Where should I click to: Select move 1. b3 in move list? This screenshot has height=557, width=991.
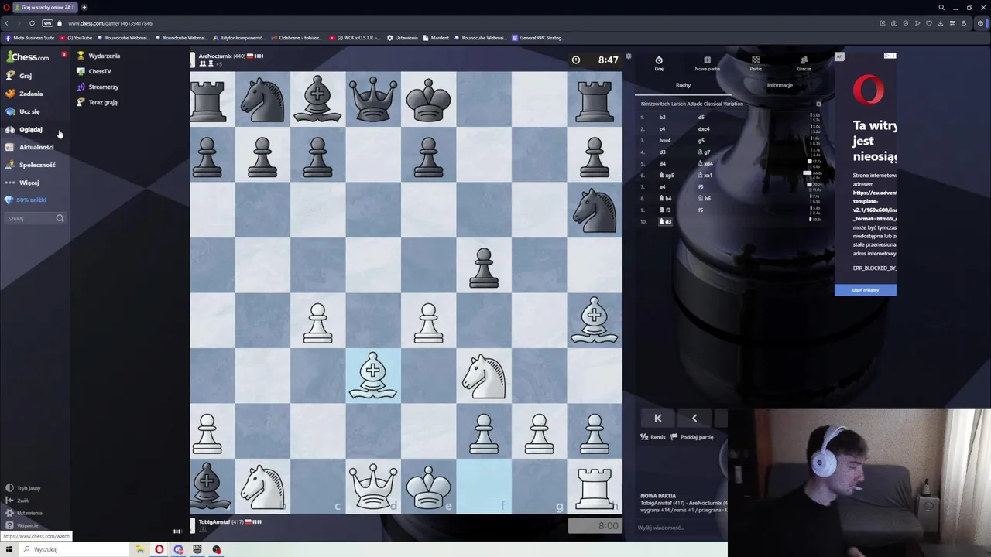coord(662,118)
